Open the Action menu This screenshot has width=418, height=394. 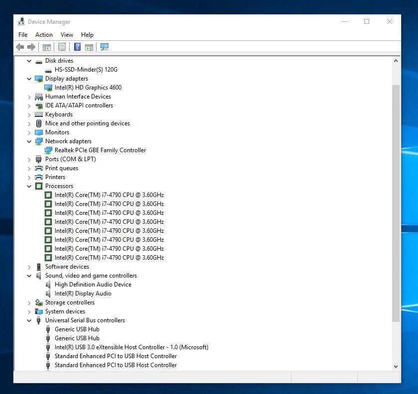click(44, 35)
